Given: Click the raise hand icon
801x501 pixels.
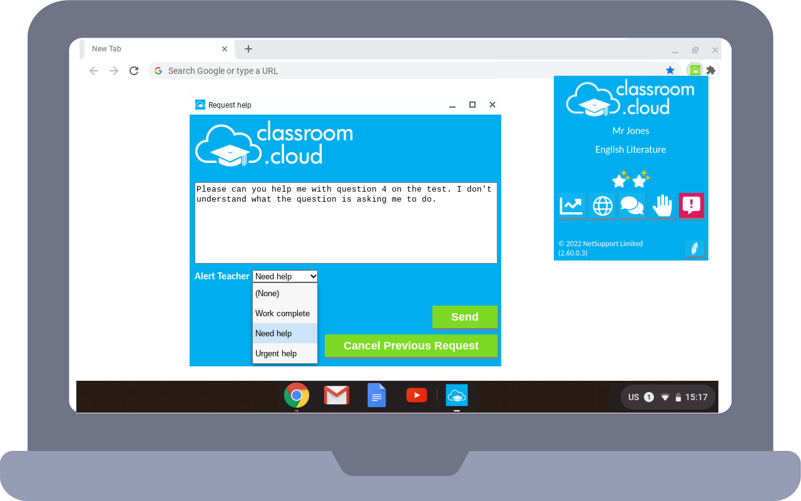Looking at the screenshot, I should (x=661, y=205).
